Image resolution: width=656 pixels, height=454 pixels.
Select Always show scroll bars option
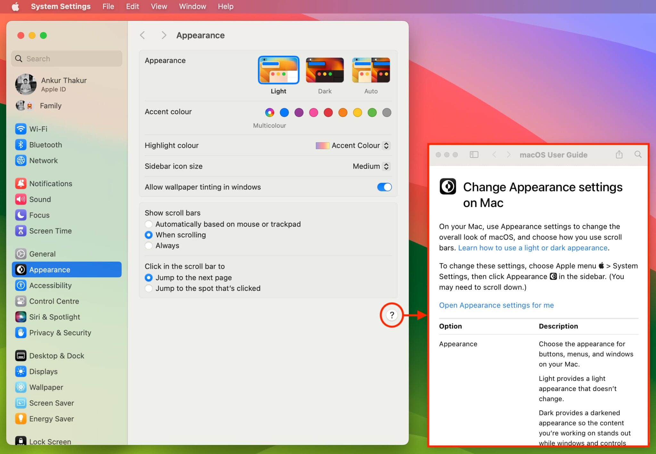(149, 246)
